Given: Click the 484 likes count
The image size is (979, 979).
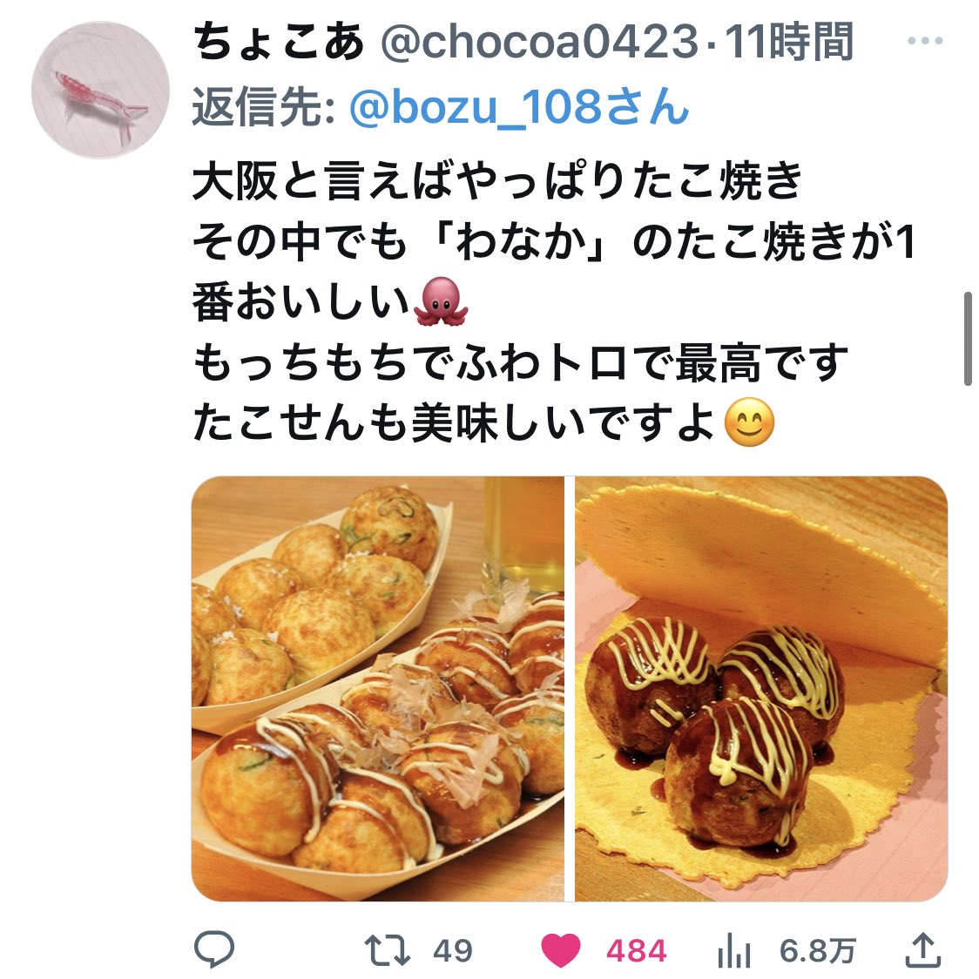Looking at the screenshot, I should pos(637,951).
